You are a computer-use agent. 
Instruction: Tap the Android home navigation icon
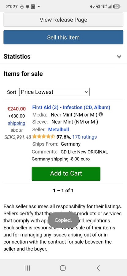coord(63,268)
